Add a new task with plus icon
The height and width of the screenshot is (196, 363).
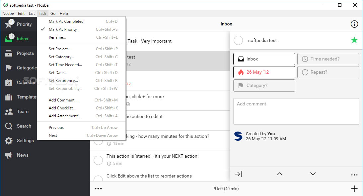[x=354, y=189]
